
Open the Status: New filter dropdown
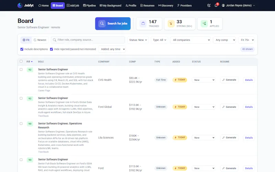pyautogui.click(x=138, y=40)
